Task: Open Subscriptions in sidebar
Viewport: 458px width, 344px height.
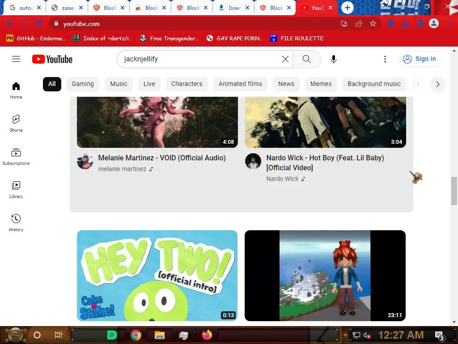Action: pos(16,157)
